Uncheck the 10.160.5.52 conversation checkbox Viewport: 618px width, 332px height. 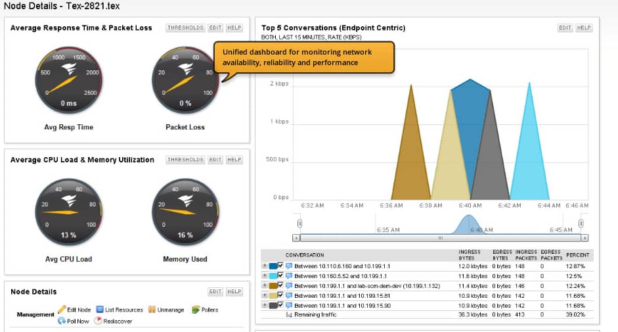(280, 275)
